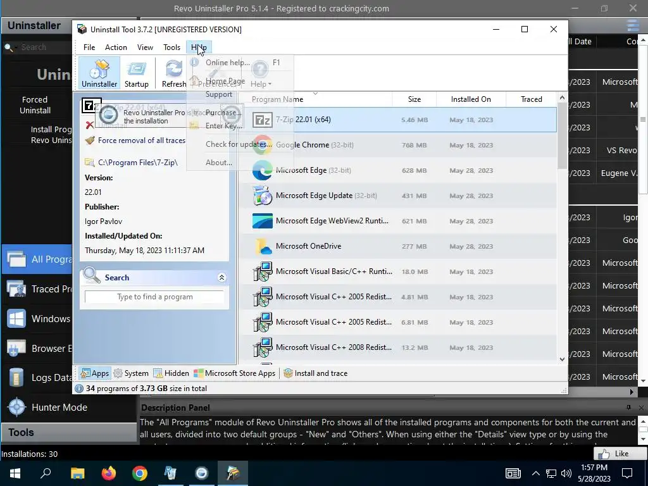Sort by Program Name column header

(x=315, y=99)
